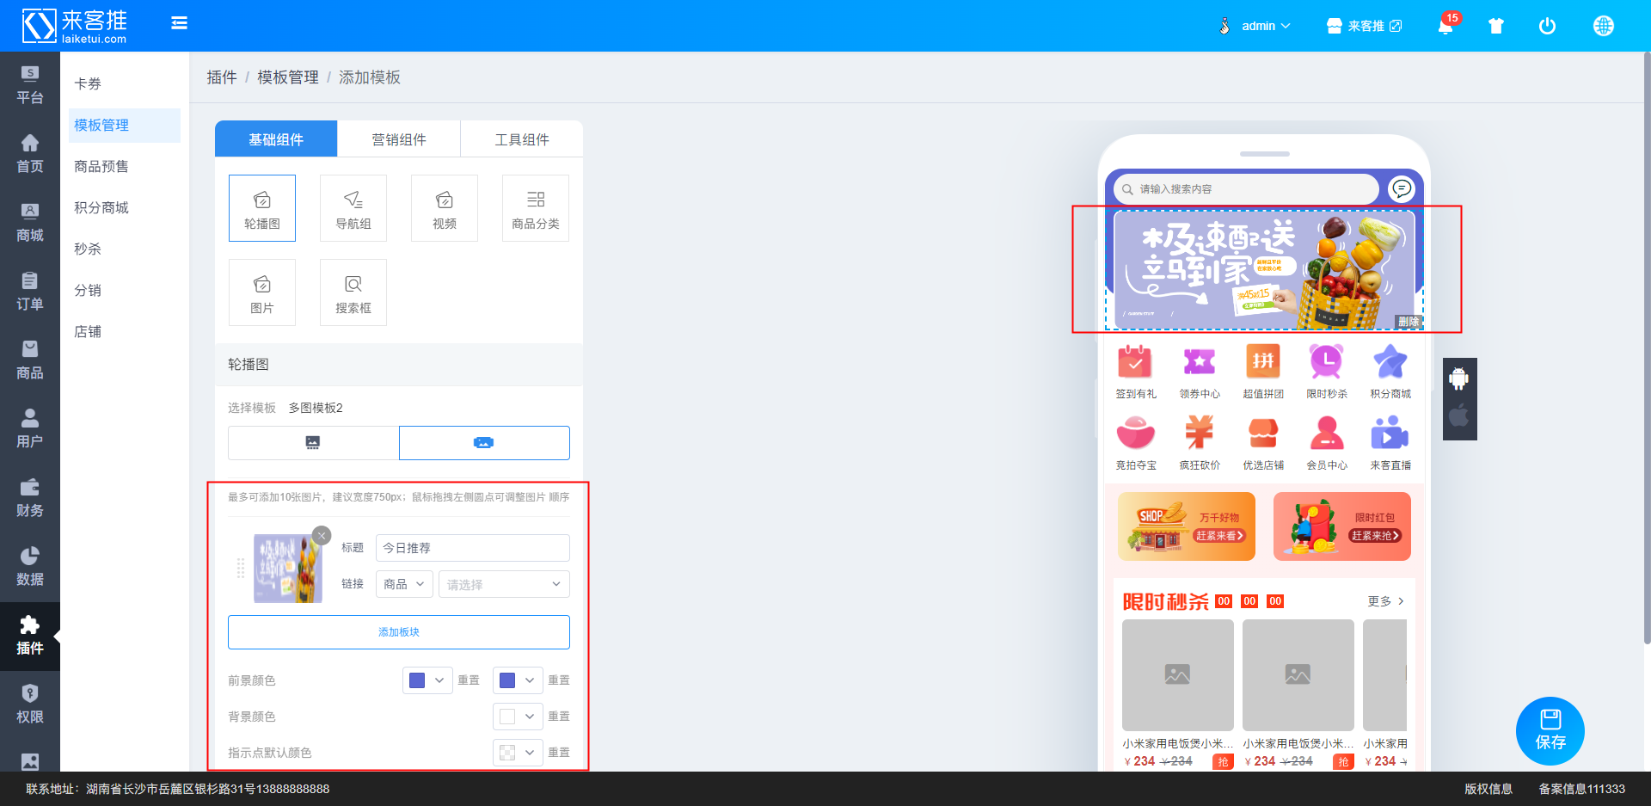The height and width of the screenshot is (806, 1651).
Task: Click the carousel image thumbnail
Action: coord(288,569)
